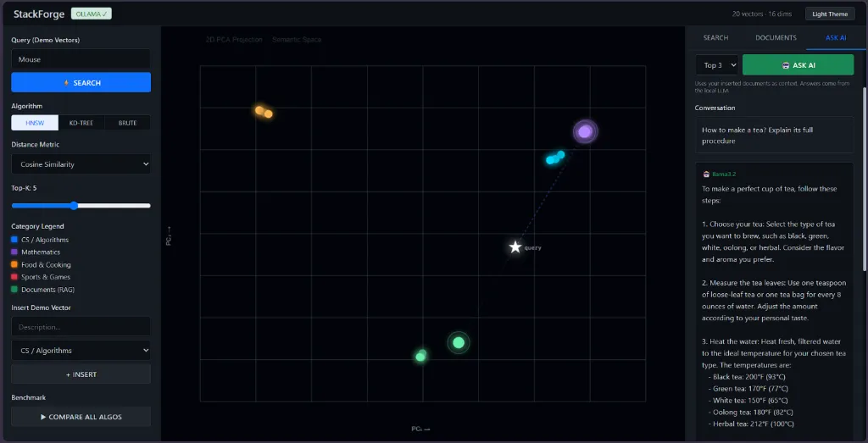868x443 pixels.
Task: Click the right panel vertical scrollbar
Action: tap(865, 178)
